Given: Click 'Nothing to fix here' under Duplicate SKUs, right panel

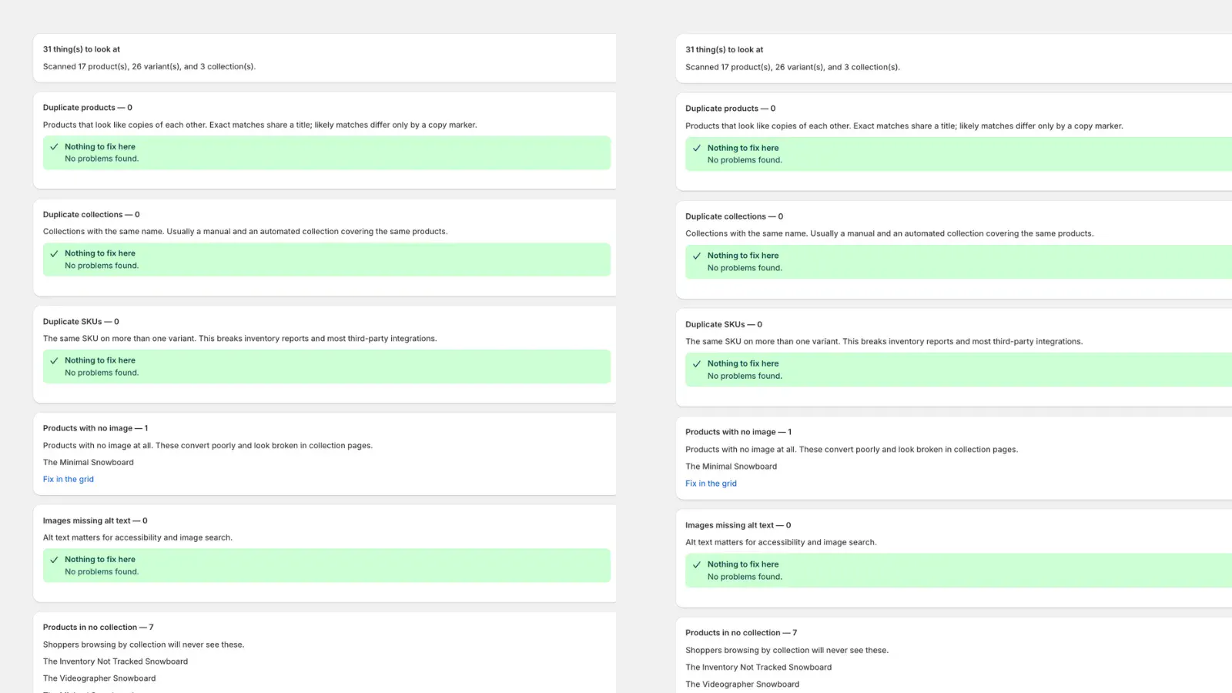Looking at the screenshot, I should [x=743, y=363].
